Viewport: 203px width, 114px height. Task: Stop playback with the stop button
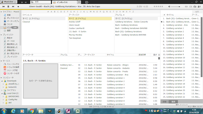coord(18,6)
